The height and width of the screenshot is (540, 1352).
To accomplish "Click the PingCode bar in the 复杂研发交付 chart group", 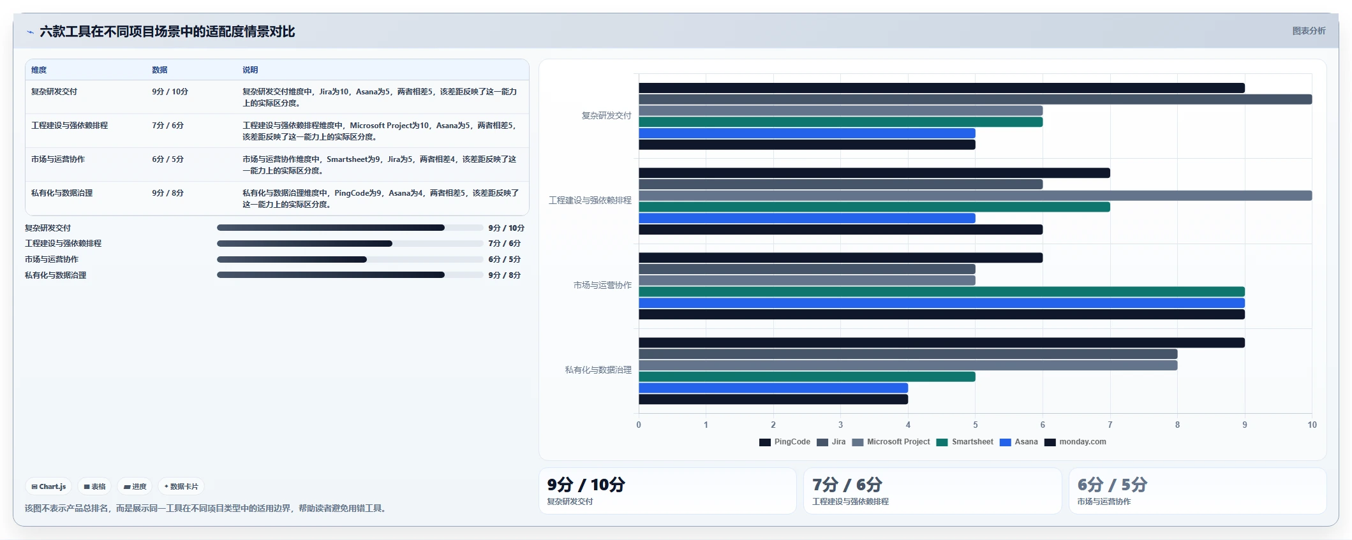I will pos(942,88).
